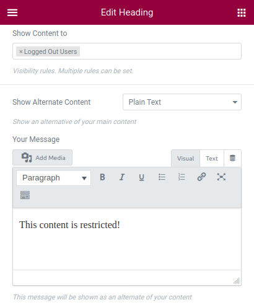254x305 pixels.
Task: Click the insert link icon
Action: click(201, 177)
